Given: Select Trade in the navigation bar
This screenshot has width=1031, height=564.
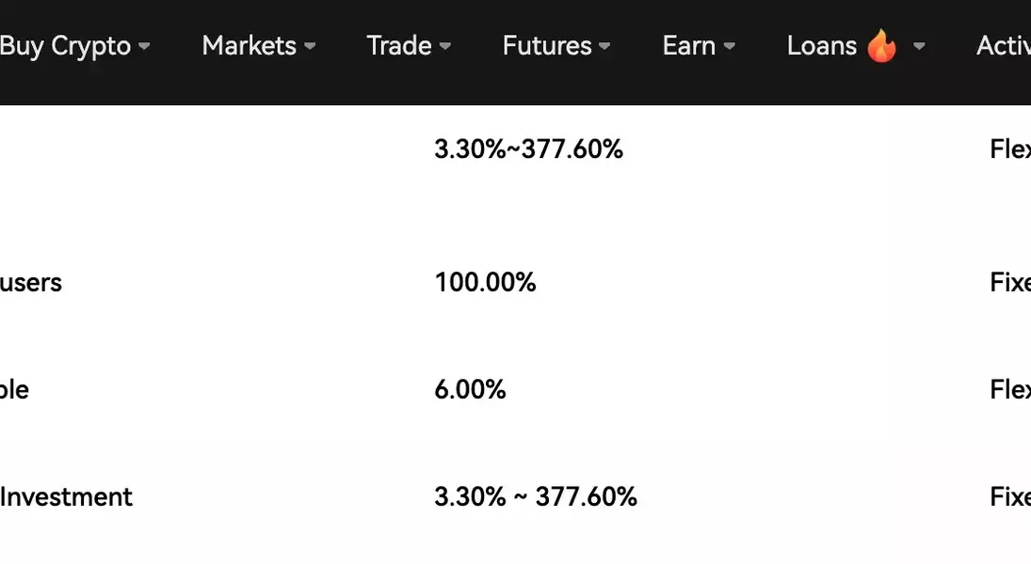Looking at the screenshot, I should click(398, 46).
